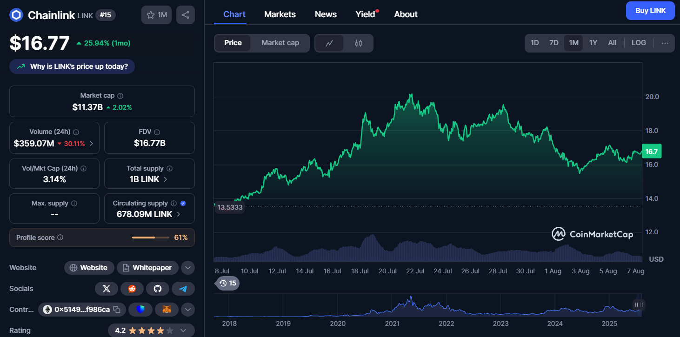Viewport: 680px width, 337px height.
Task: Open the News tab
Action: [326, 14]
